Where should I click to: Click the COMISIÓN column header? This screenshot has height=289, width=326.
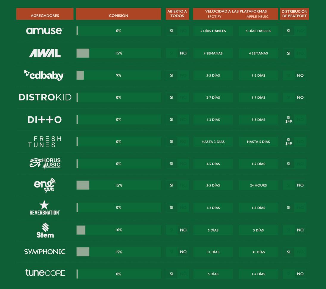pos(118,14)
